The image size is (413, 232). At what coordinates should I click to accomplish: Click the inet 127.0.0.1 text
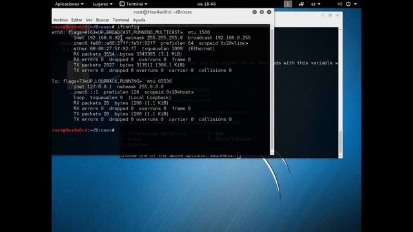click(93, 87)
